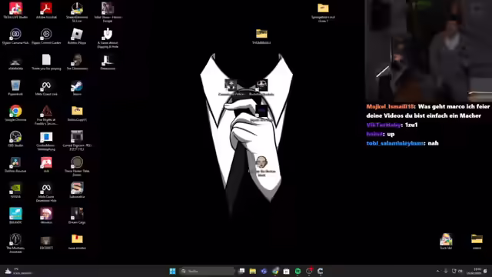Launch the Steam desktop shortcut
The height and width of the screenshot is (277, 492).
tap(77, 88)
